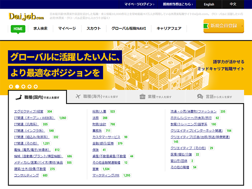Click the green flag on 新規会員登録 button

point(206,26)
